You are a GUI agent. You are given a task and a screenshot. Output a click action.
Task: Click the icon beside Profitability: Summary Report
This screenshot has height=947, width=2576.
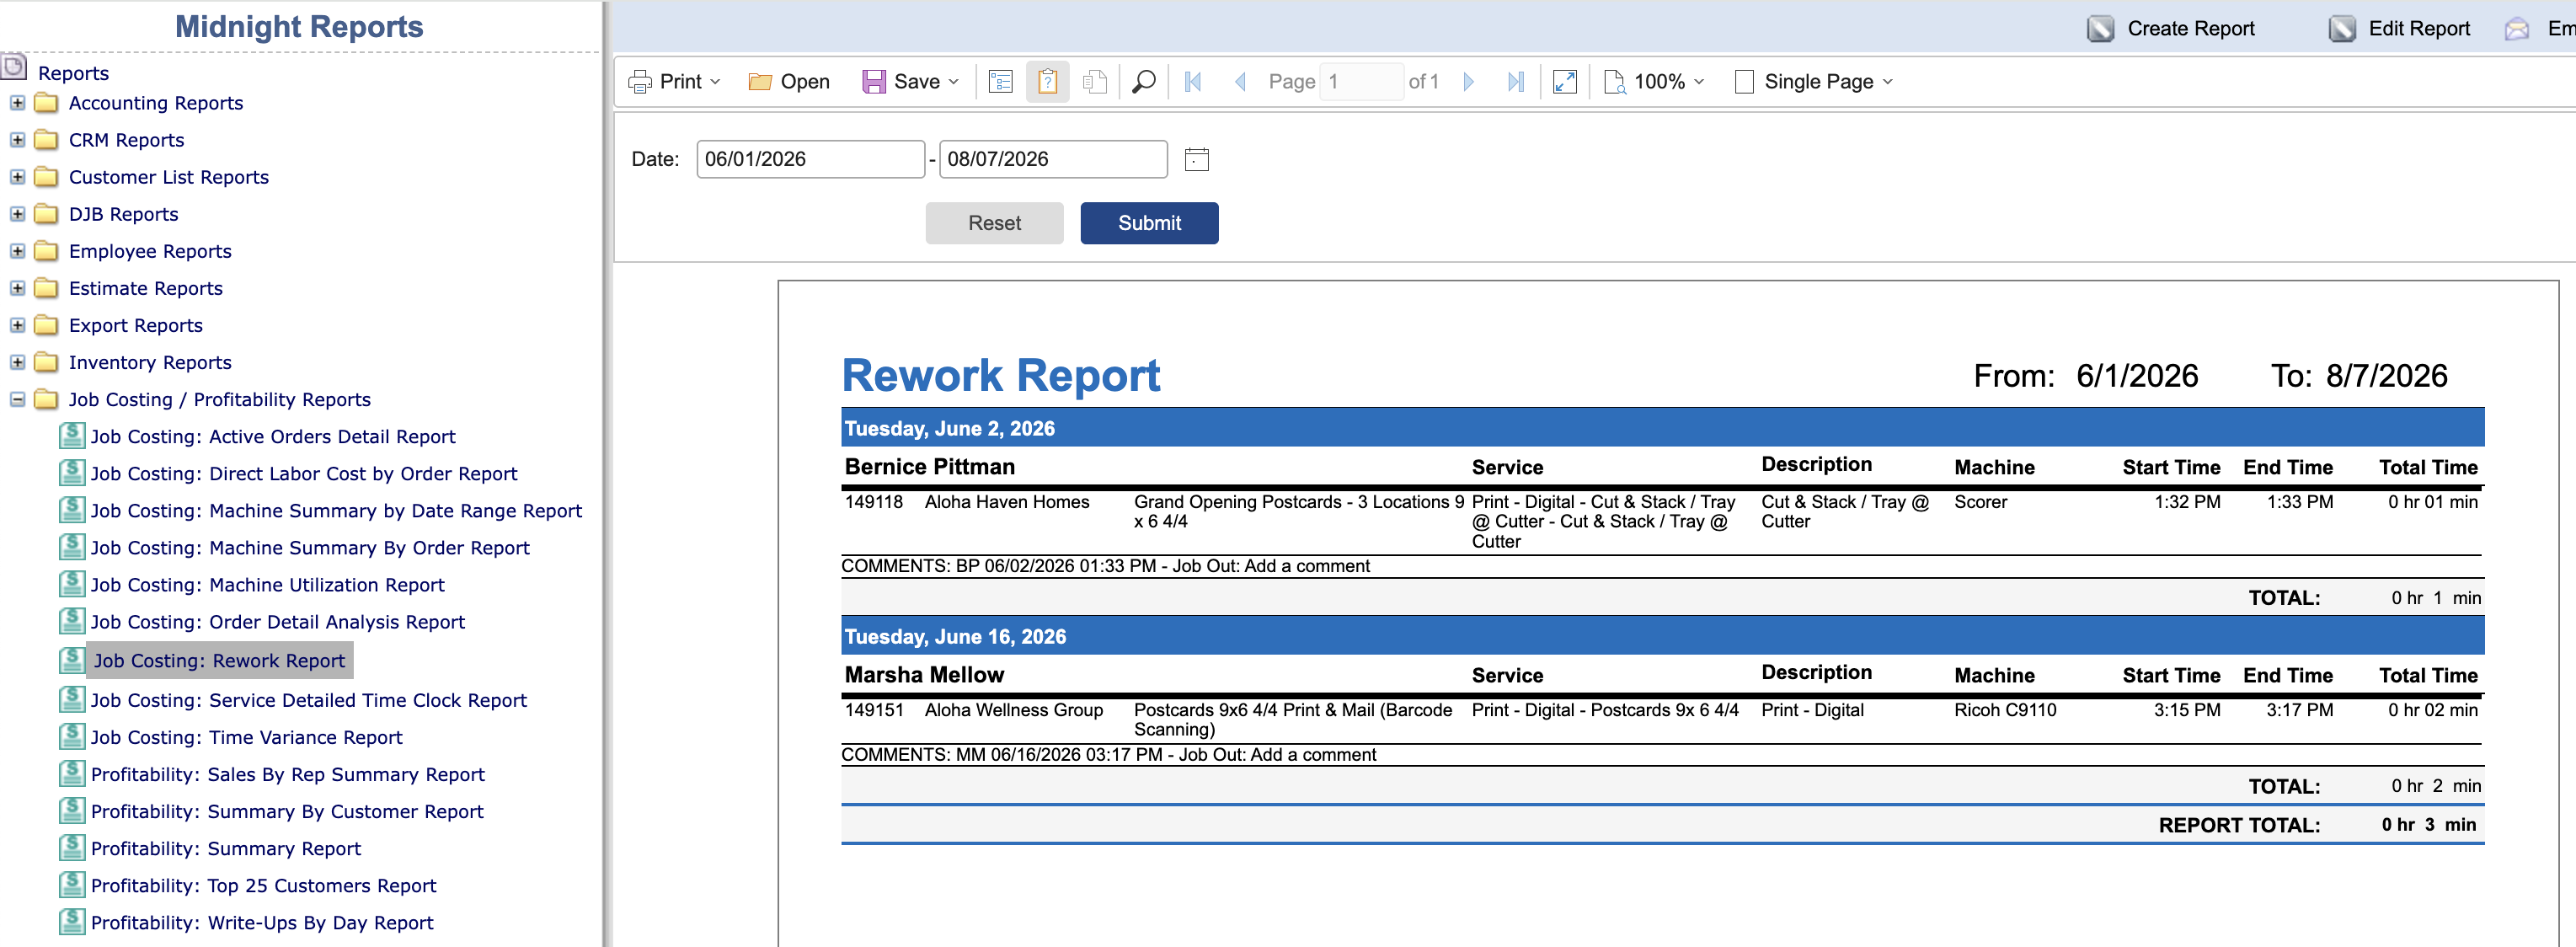pos(72,848)
